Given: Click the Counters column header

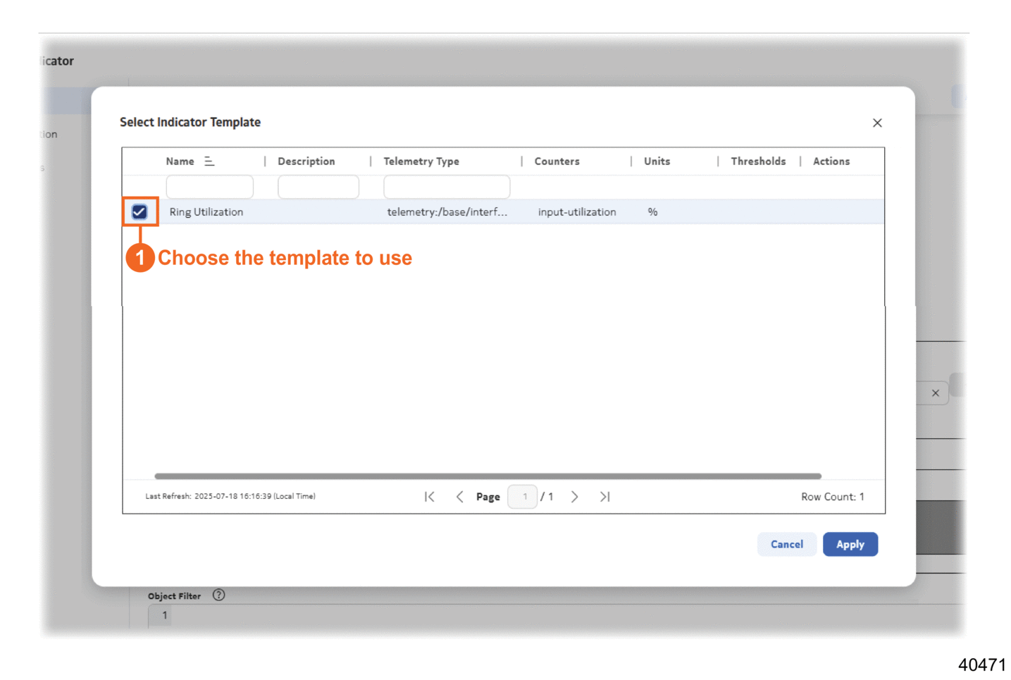Looking at the screenshot, I should [557, 161].
